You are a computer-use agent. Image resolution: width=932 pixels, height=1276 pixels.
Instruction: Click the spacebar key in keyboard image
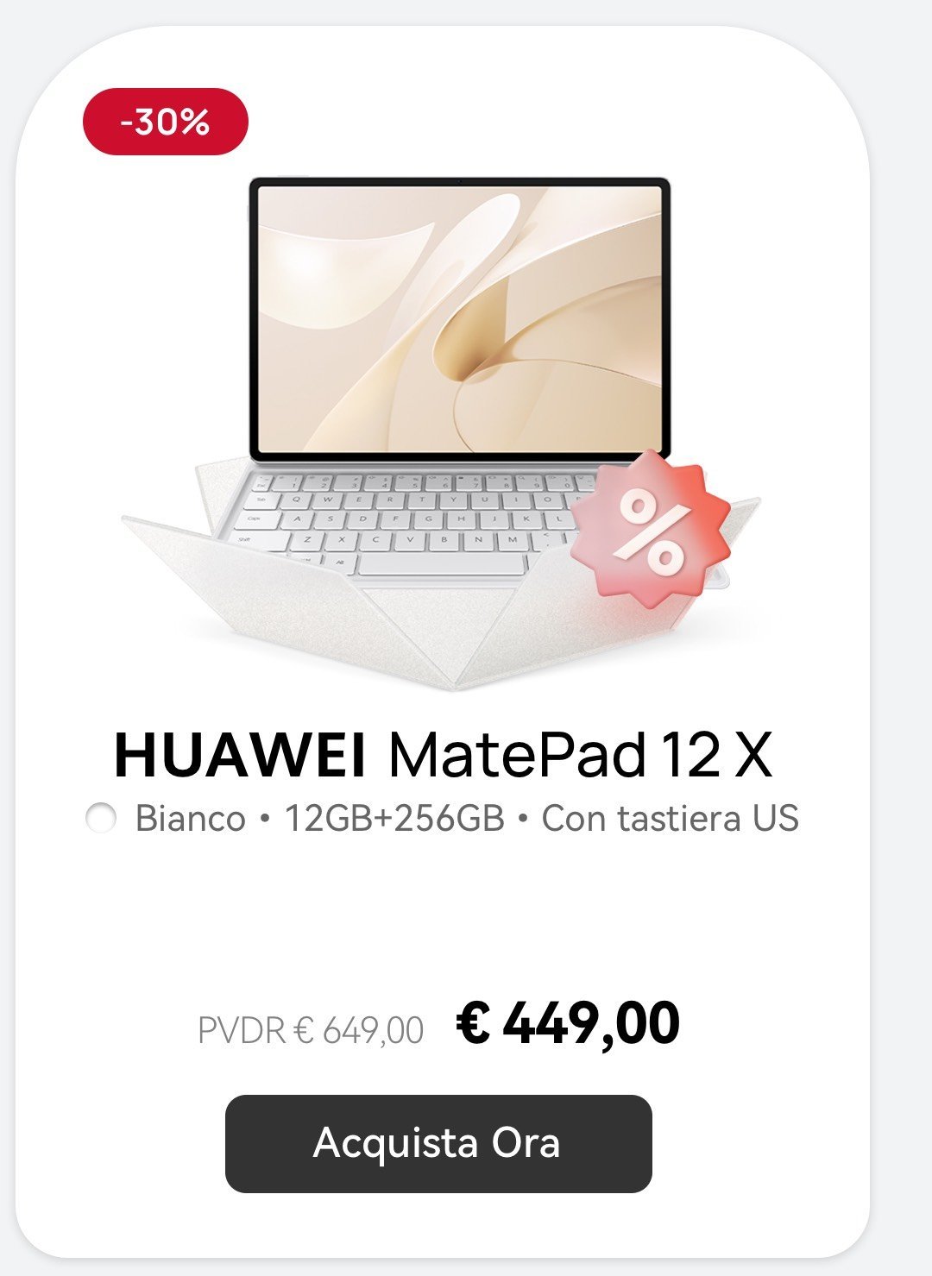441,563
